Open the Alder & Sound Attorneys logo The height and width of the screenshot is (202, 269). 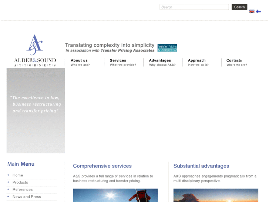point(35,50)
